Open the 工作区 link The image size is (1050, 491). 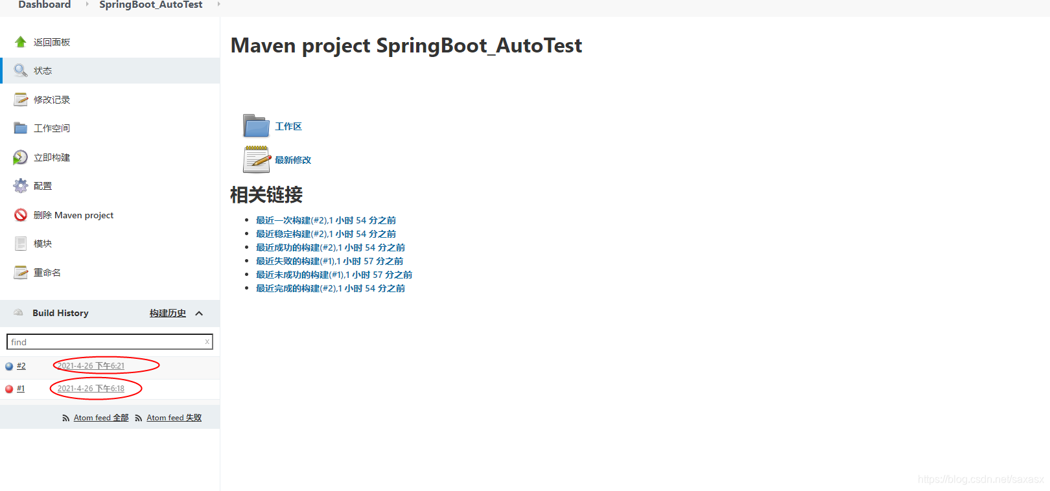click(288, 126)
